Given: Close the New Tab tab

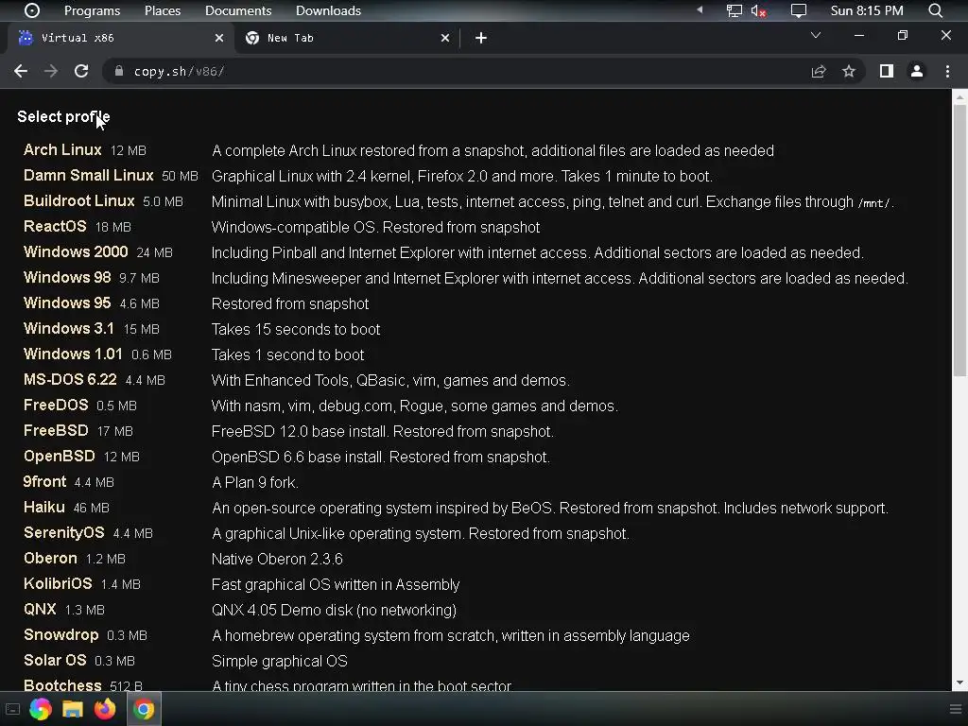Looking at the screenshot, I should coord(445,38).
